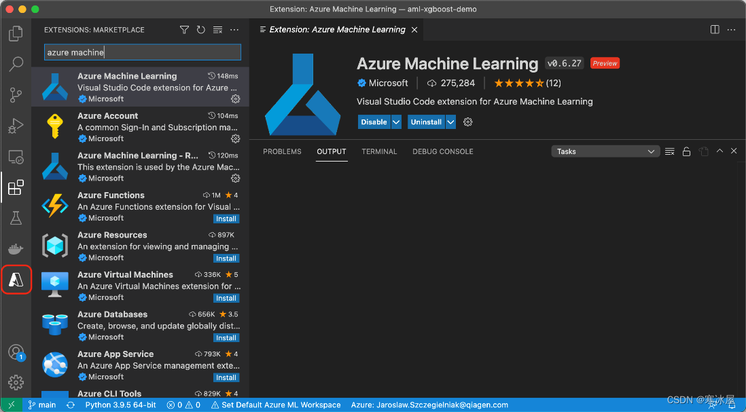The height and width of the screenshot is (412, 746).
Task: Install the Azure App Service extension
Action: tap(226, 377)
